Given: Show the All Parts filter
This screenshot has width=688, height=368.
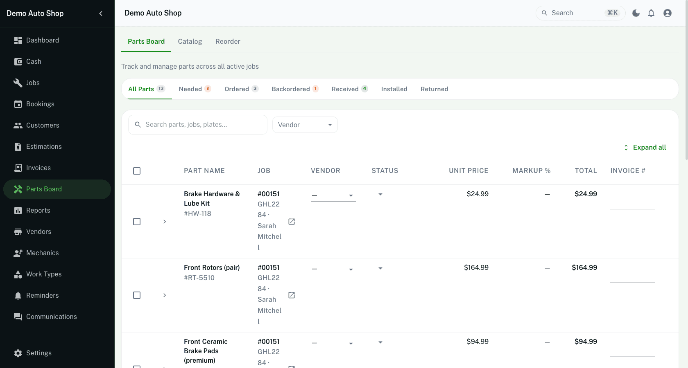Looking at the screenshot, I should 147,89.
